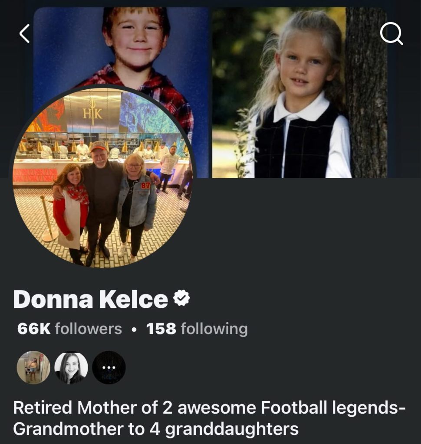View the circular profile picture
The width and height of the screenshot is (421, 444).
tap(103, 177)
